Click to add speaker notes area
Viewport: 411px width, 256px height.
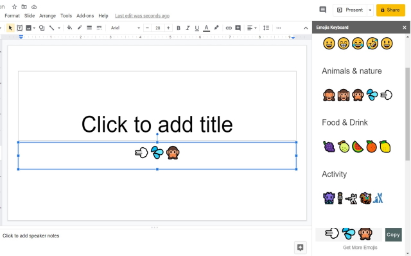[31, 236]
